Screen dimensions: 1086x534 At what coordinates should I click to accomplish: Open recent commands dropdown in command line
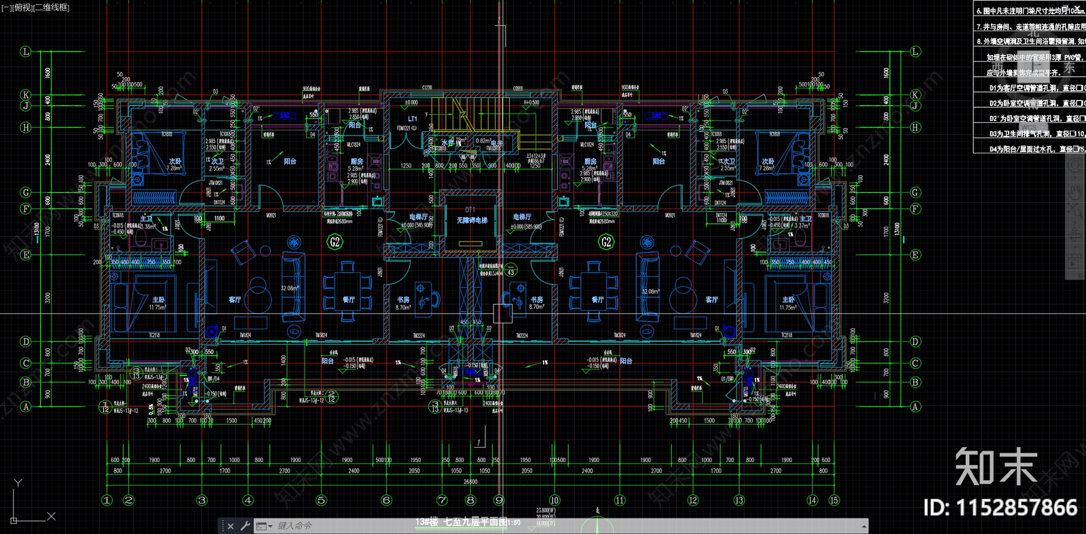264,526
